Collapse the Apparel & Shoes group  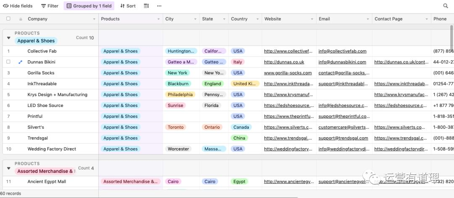tap(9, 38)
